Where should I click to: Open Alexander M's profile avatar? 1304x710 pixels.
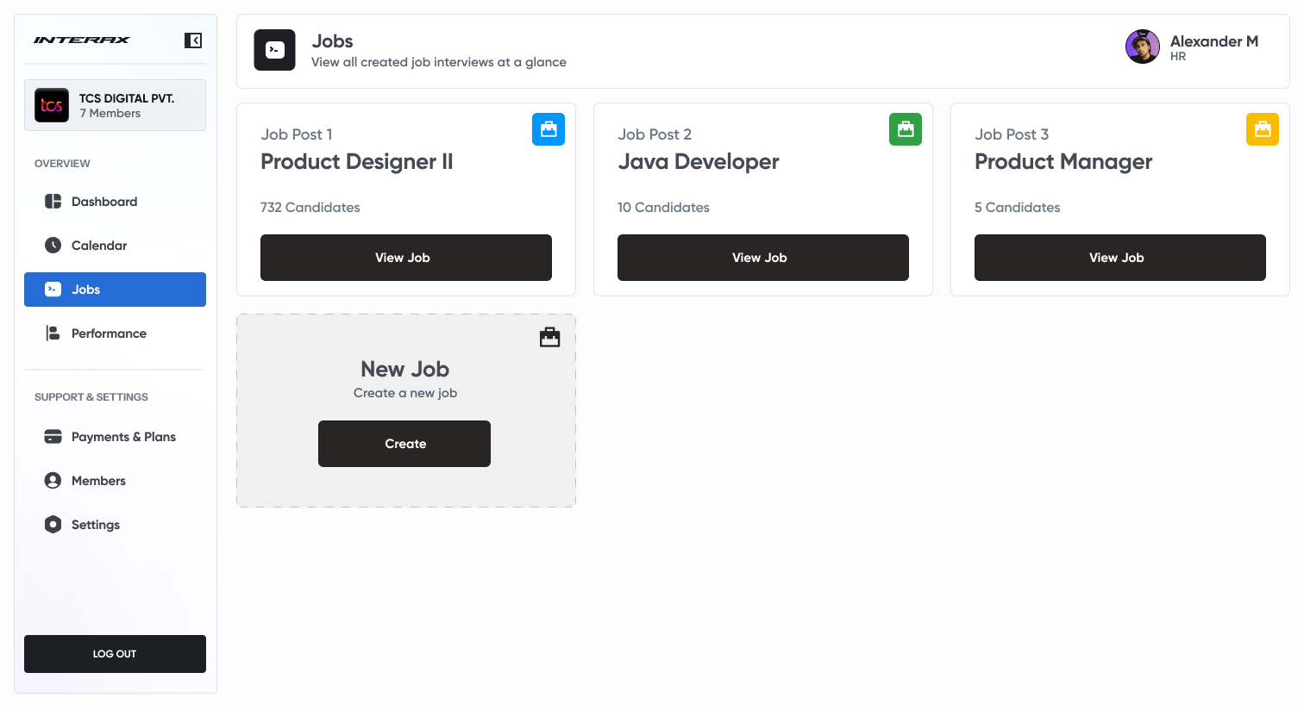click(1143, 47)
